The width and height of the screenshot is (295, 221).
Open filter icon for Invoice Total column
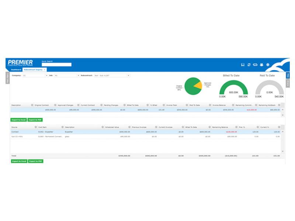tap(187, 105)
